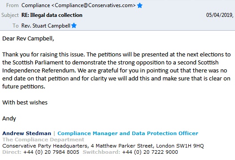This screenshot has height=160, width=235.
Task: Click the With best wishes line
Action: (25, 103)
